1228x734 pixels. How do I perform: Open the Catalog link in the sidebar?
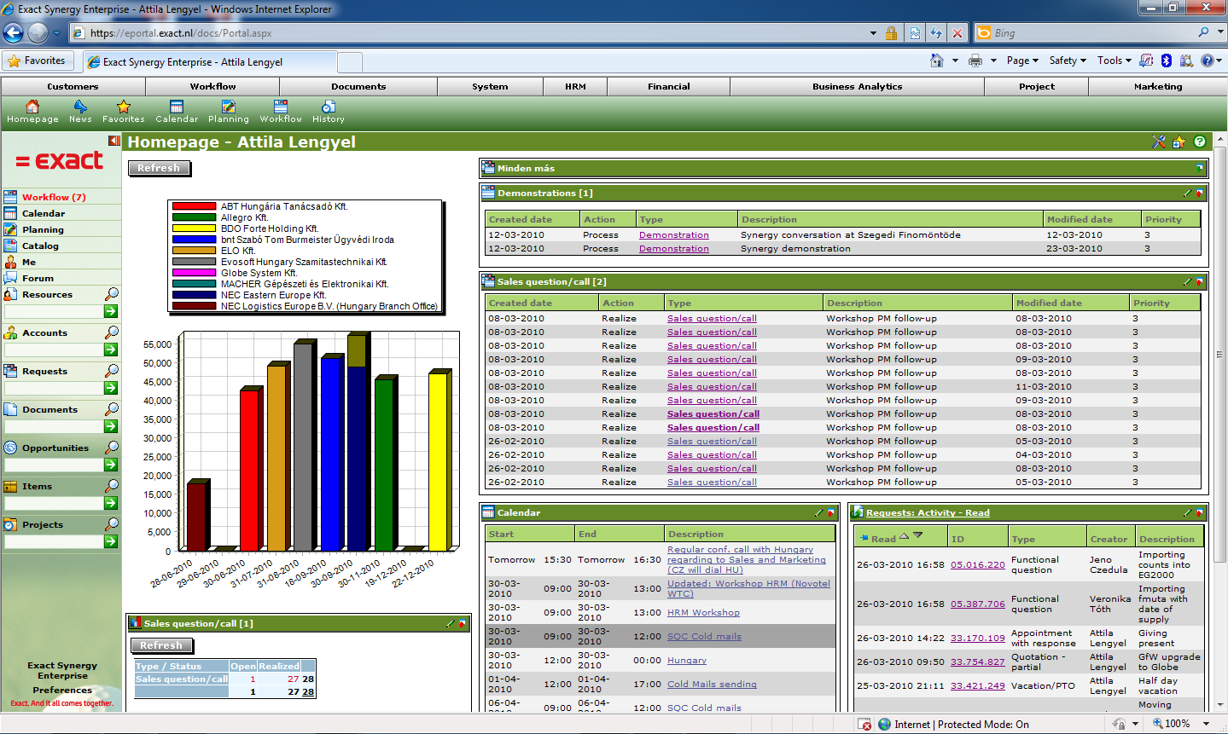tap(40, 246)
